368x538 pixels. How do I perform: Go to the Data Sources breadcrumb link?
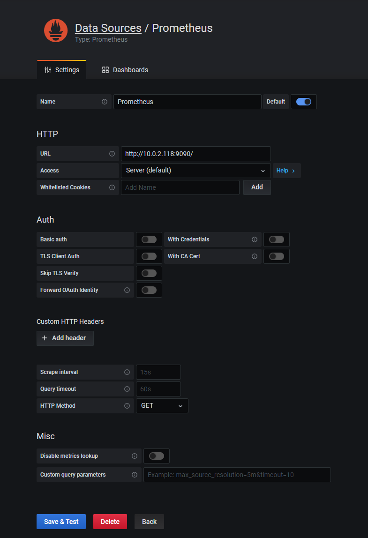[108, 28]
